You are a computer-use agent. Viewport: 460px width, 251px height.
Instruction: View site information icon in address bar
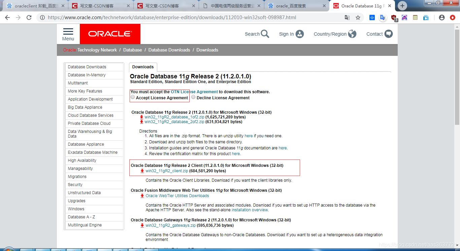(x=42, y=17)
